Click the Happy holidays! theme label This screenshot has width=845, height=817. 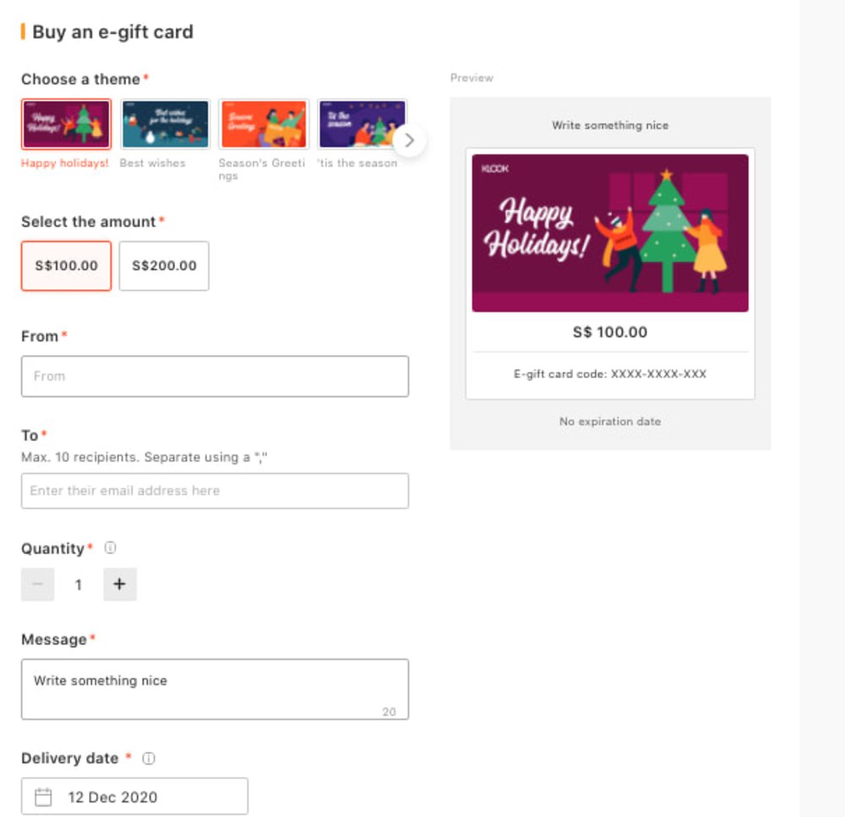(x=66, y=164)
